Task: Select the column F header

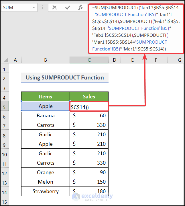Action: point(156,60)
